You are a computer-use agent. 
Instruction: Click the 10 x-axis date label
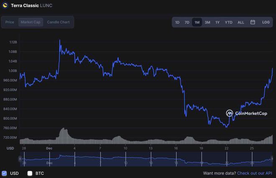(x=125, y=148)
